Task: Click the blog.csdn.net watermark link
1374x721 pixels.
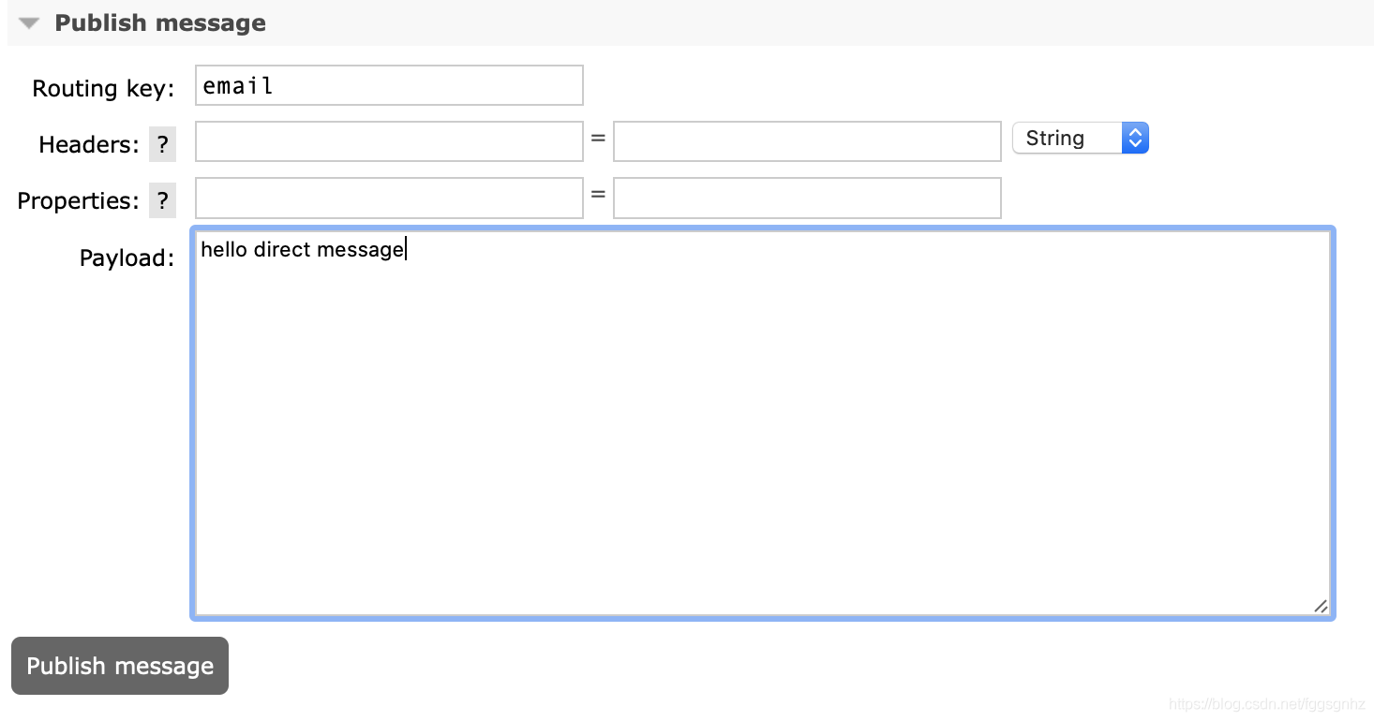Action: [1270, 703]
